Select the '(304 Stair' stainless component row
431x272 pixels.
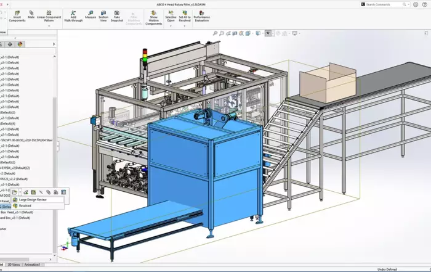click(x=26, y=140)
